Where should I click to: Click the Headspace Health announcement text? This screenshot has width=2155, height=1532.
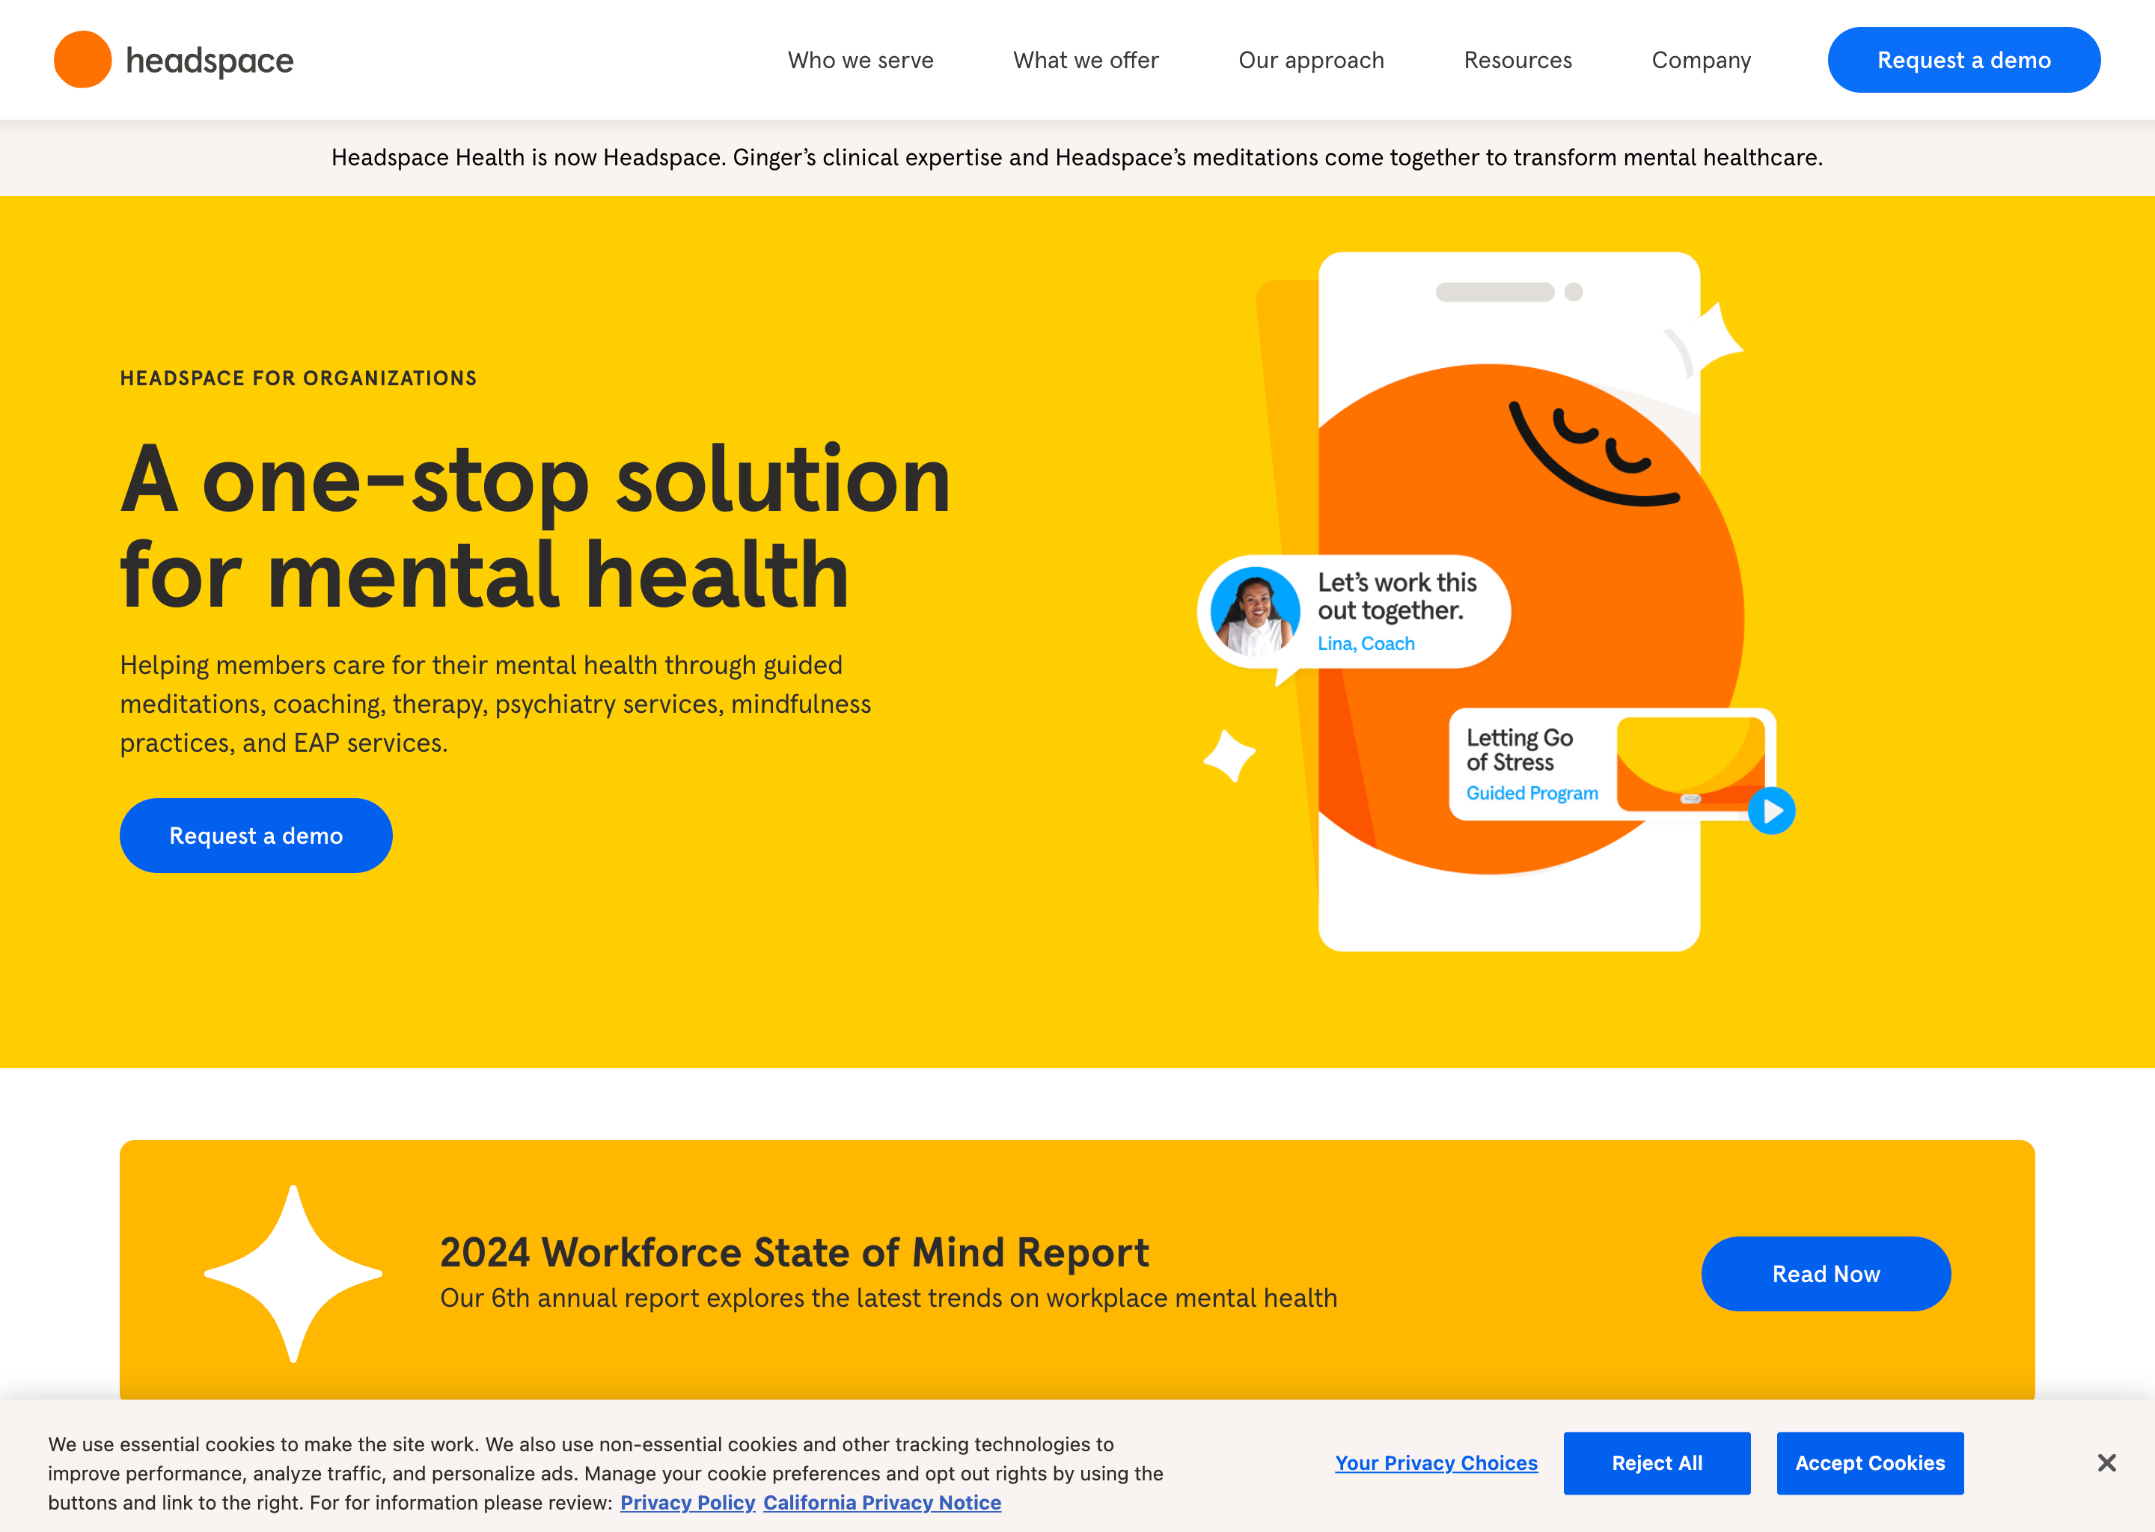tap(1077, 158)
